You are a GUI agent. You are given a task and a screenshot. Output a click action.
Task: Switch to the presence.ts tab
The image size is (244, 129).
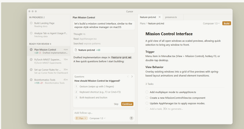click(x=171, y=17)
